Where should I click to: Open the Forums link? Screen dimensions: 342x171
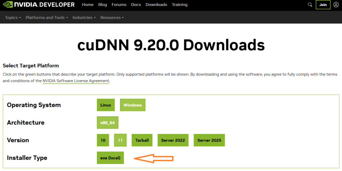click(119, 5)
